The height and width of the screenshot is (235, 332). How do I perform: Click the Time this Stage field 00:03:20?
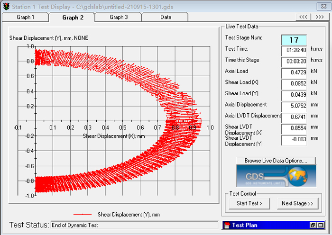pos(294,62)
